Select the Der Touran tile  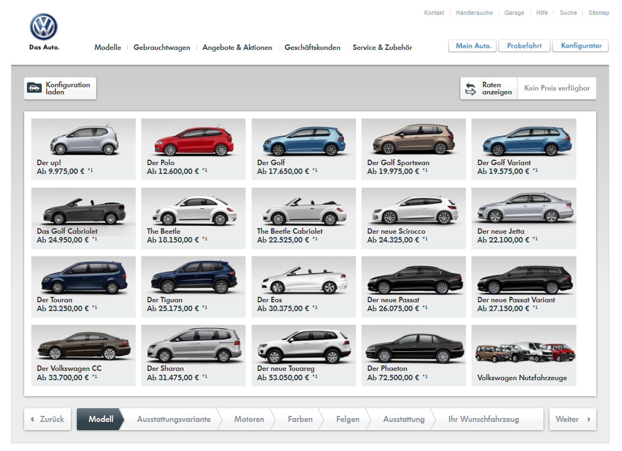84,287
